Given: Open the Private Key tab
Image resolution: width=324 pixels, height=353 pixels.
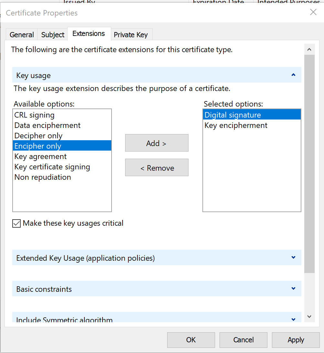Looking at the screenshot, I should click(131, 34).
